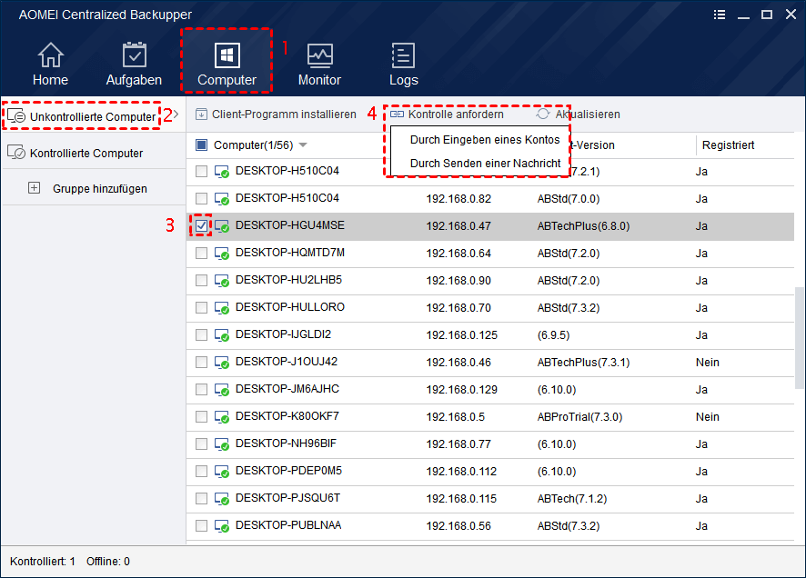
Task: Click ABProTrial(7.3.0) version cell
Action: [579, 417]
